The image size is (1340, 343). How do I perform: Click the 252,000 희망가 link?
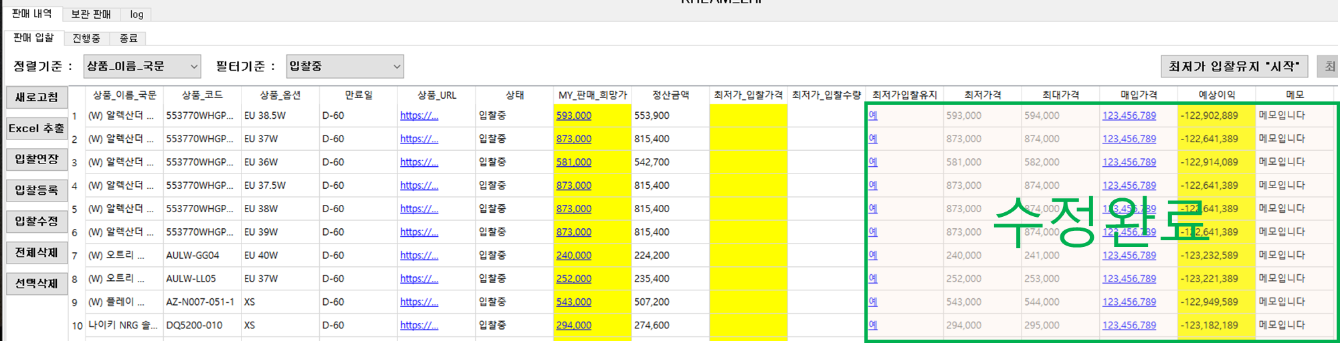[574, 279]
